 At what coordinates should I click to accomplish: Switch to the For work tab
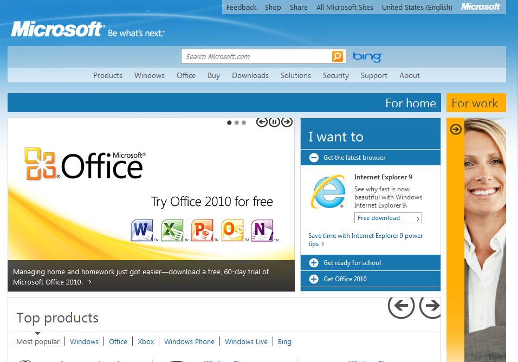click(476, 103)
